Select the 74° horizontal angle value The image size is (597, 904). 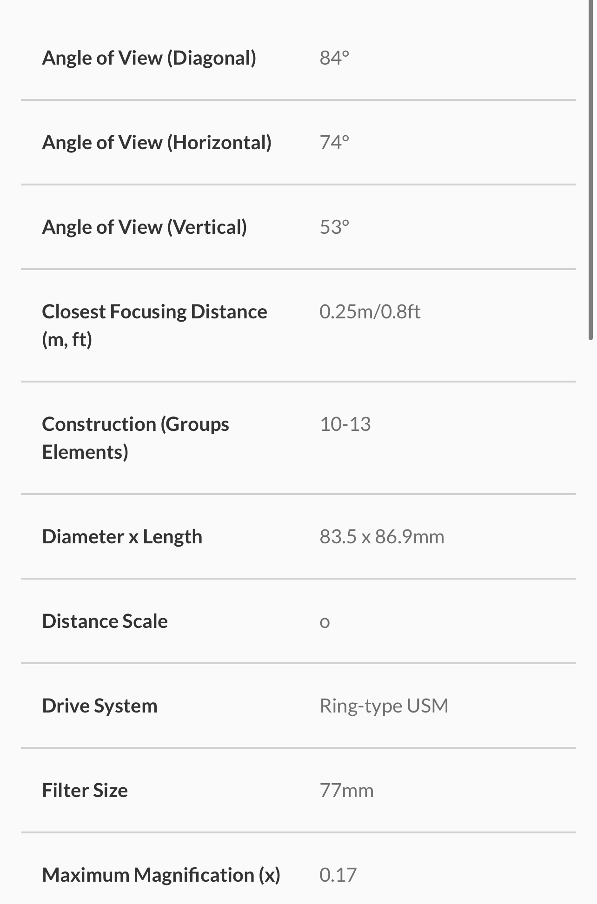coord(334,143)
